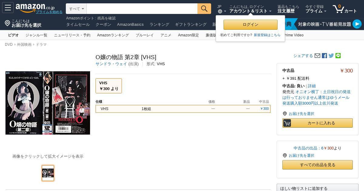364x191 pixels.
Task: Open the 詳細 condition details link
Action: click(x=312, y=86)
